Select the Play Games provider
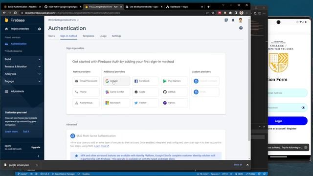Viewport: 313px width, 176px height. point(174,81)
